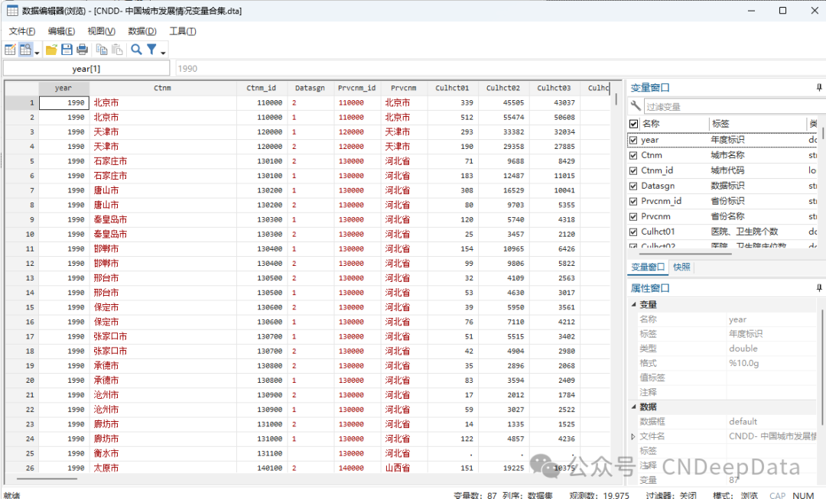Toggle the select-all checkbox beside 名称 header
This screenshot has height=499, width=826.
[x=634, y=124]
